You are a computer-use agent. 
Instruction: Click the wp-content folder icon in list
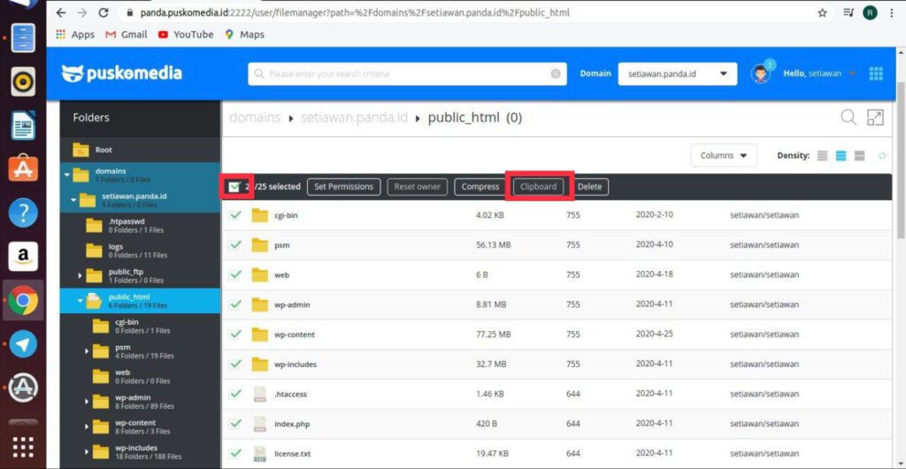point(260,334)
